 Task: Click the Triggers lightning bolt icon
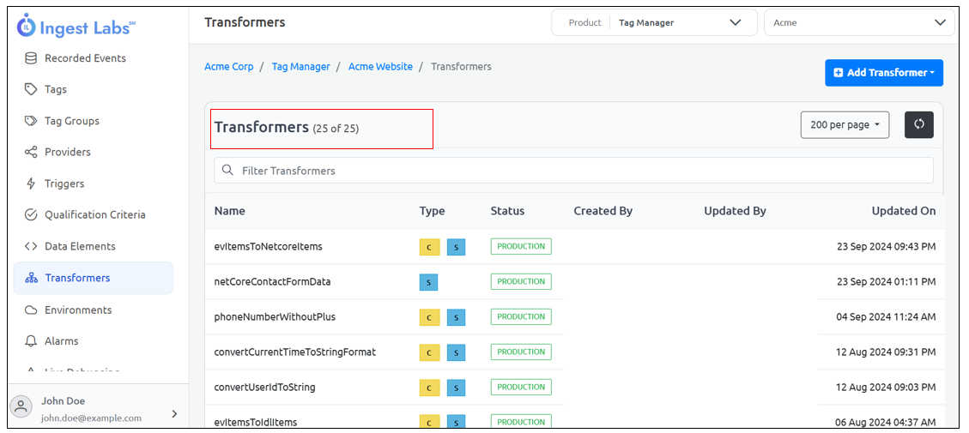(x=31, y=183)
